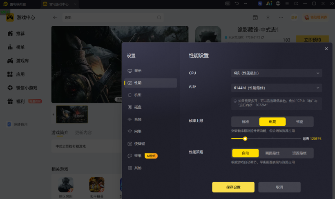Viewport: 335px width, 199px height.
Task: Click the back arrow beside search box
Action: point(55,18)
